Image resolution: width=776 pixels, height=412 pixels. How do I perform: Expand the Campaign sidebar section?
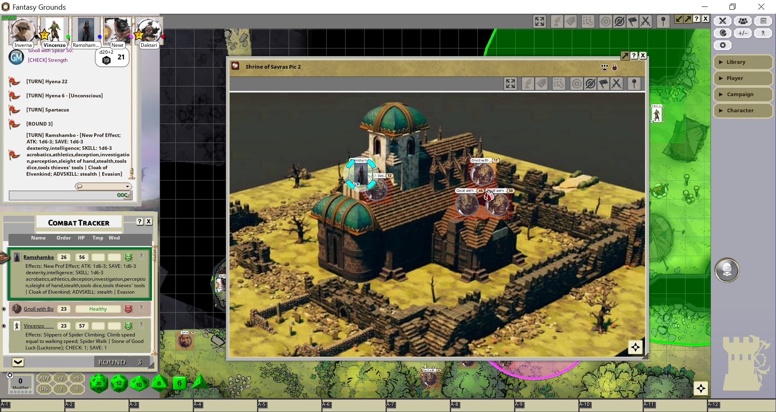[x=743, y=95]
